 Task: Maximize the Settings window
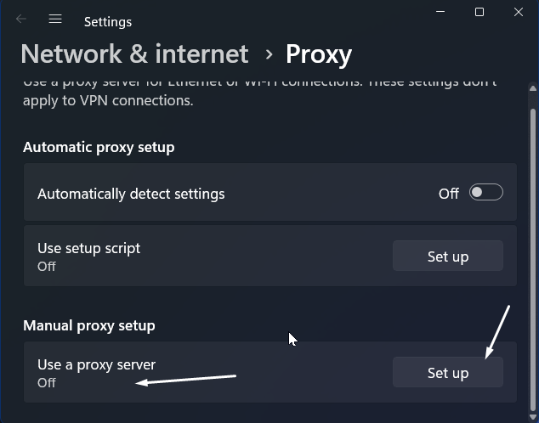click(x=479, y=12)
